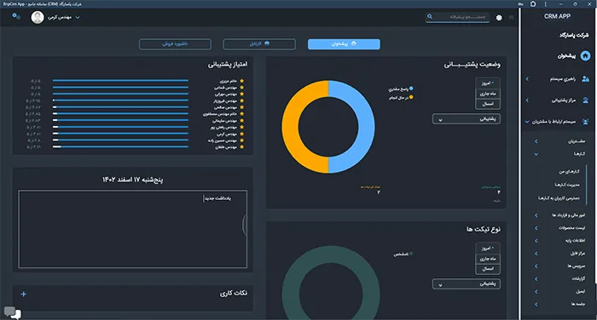
Task: Open پشتیبانی dropdown in وضعیت پشتیبانی panel
Action: (x=467, y=119)
